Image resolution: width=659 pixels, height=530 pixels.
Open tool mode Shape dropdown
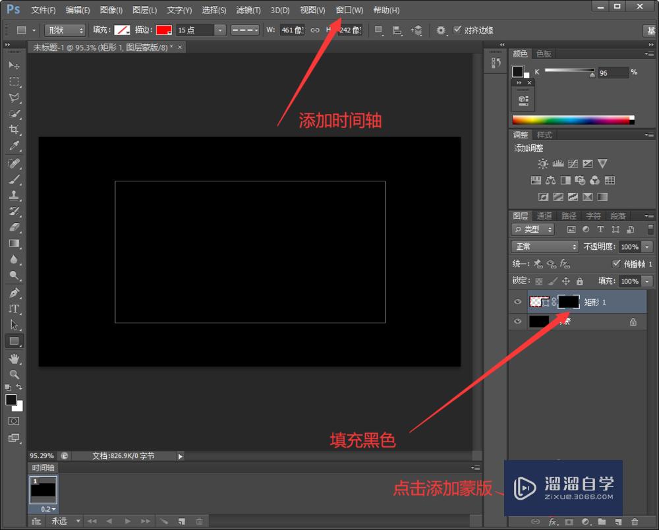[65, 30]
